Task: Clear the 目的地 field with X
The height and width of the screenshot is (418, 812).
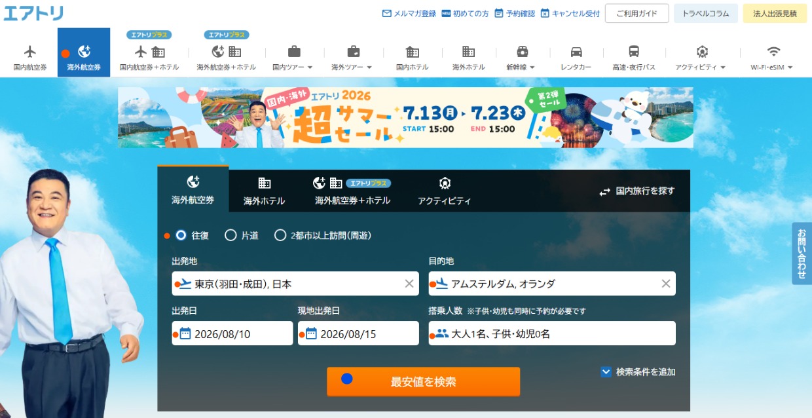Action: 666,284
